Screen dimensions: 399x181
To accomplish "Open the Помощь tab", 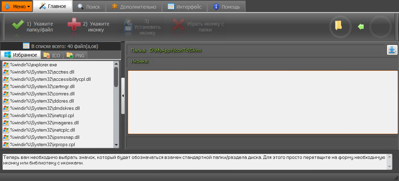I will tap(227, 7).
